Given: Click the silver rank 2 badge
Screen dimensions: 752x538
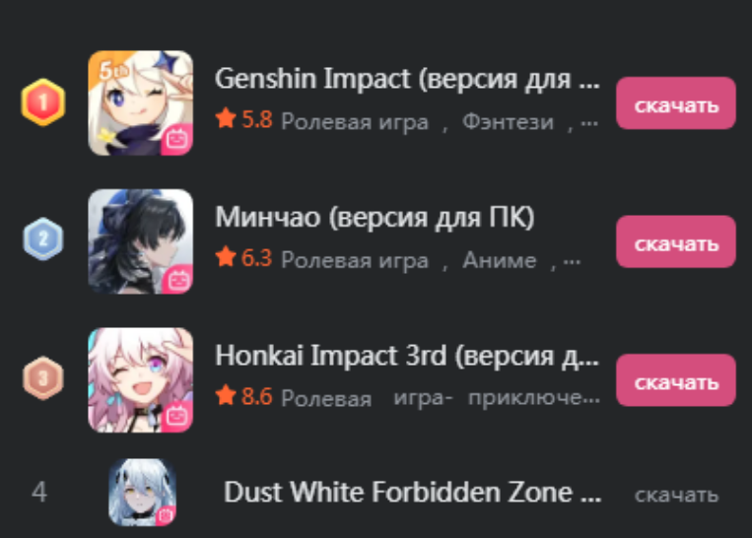Looking at the screenshot, I should (x=43, y=238).
